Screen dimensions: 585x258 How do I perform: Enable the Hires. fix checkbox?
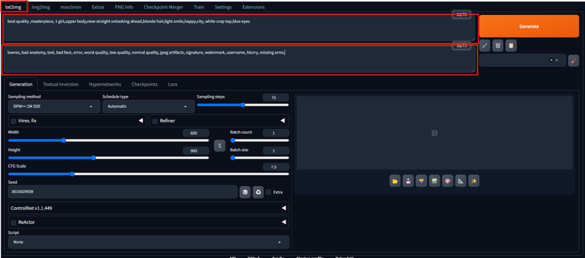tap(13, 121)
